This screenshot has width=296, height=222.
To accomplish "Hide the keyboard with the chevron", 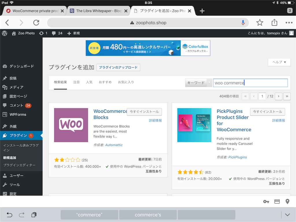I will tap(287, 215).
